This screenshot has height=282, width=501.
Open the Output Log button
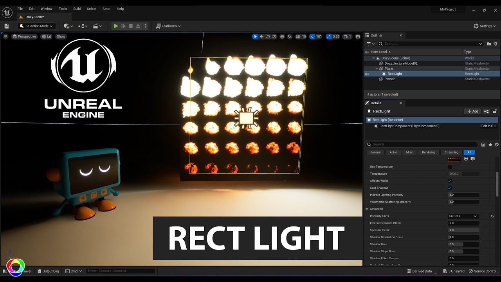[x=48, y=271]
